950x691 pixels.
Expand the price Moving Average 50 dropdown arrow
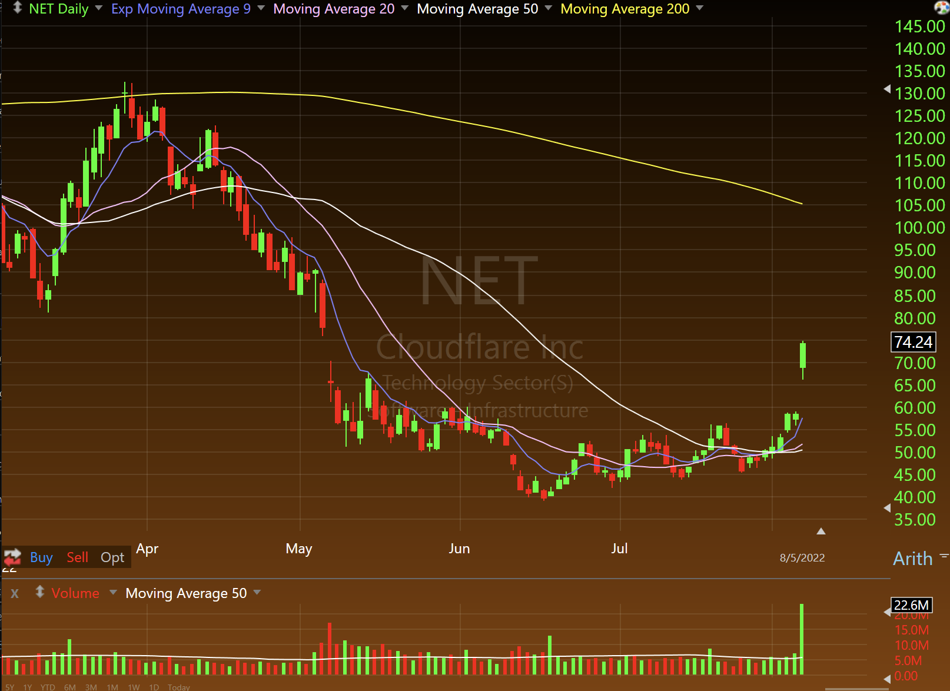click(x=548, y=8)
